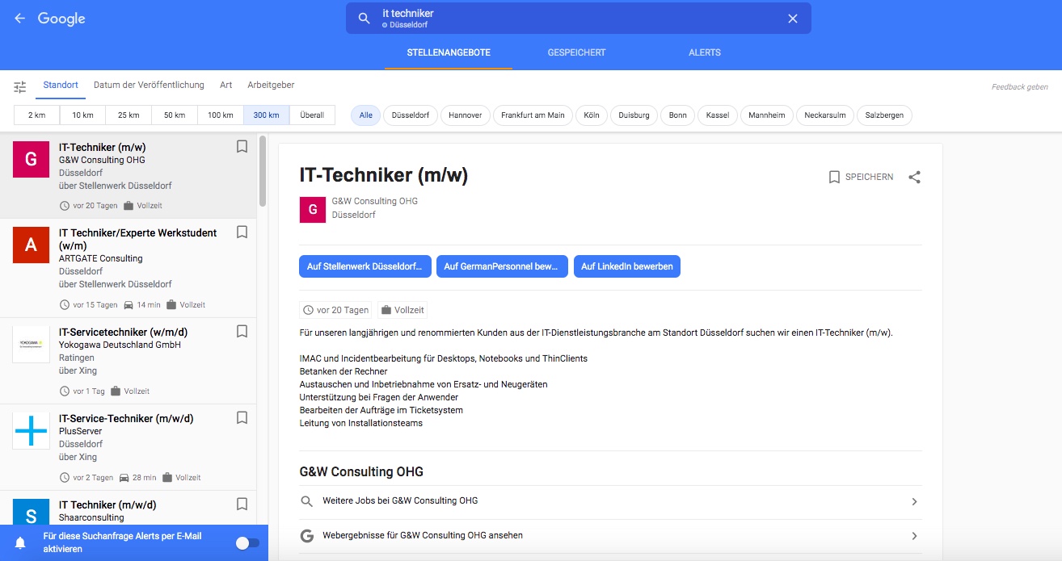The width and height of the screenshot is (1062, 561).
Task: Click the back arrow next to the Google logo
Action: [19, 18]
